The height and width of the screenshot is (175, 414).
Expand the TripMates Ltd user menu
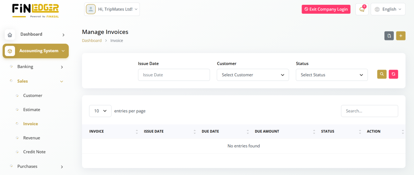(112, 9)
